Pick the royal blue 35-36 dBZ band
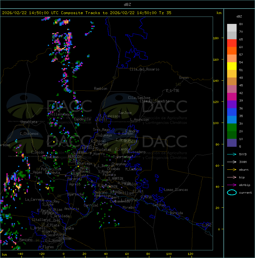 click(232, 112)
